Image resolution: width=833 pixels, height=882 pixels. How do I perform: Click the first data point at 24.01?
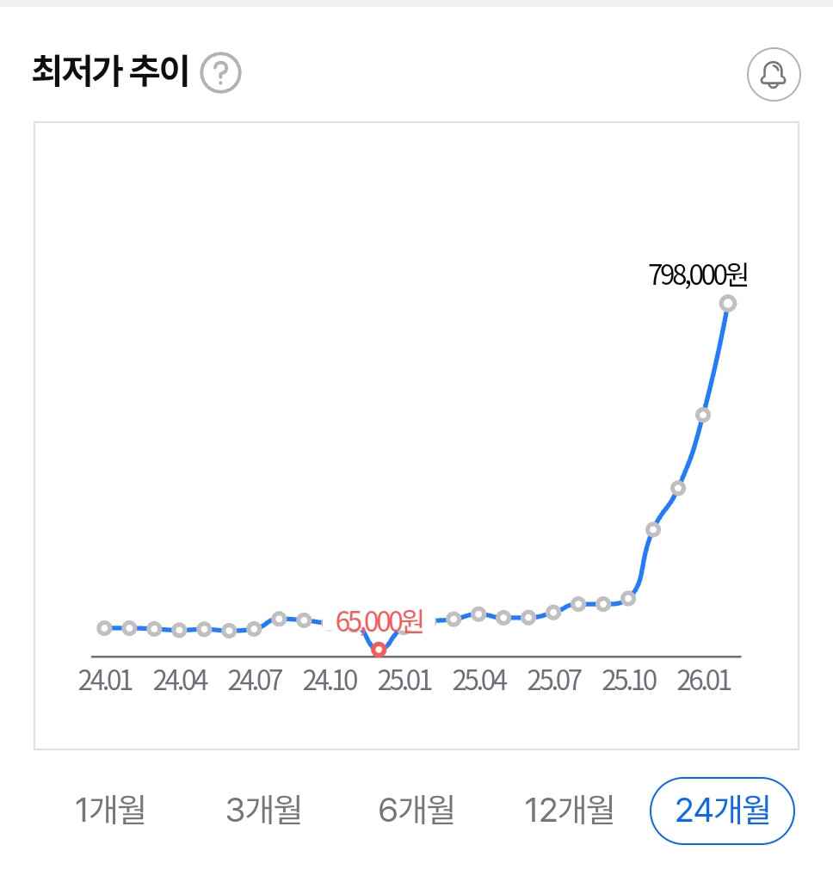pos(104,628)
